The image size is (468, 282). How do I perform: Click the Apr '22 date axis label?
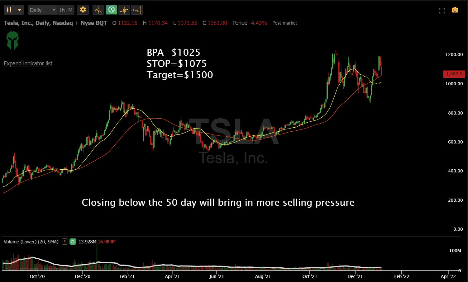448,276
